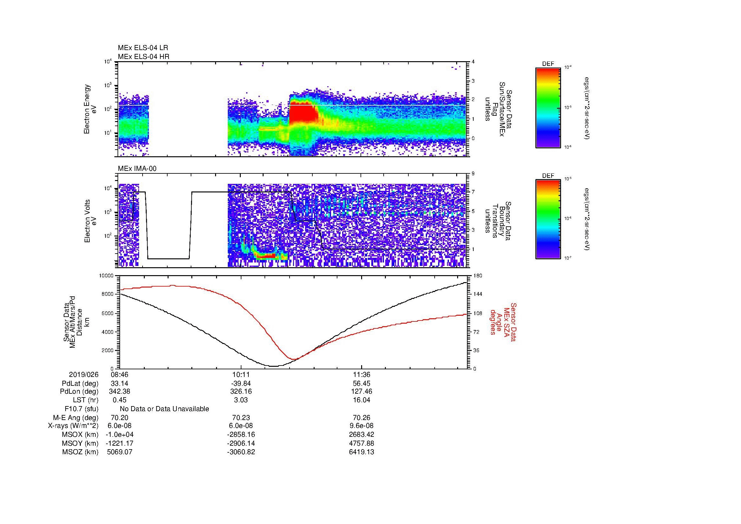The width and height of the screenshot is (741, 524).
Task: Click the time tick '08:46'
Action: (x=119, y=374)
